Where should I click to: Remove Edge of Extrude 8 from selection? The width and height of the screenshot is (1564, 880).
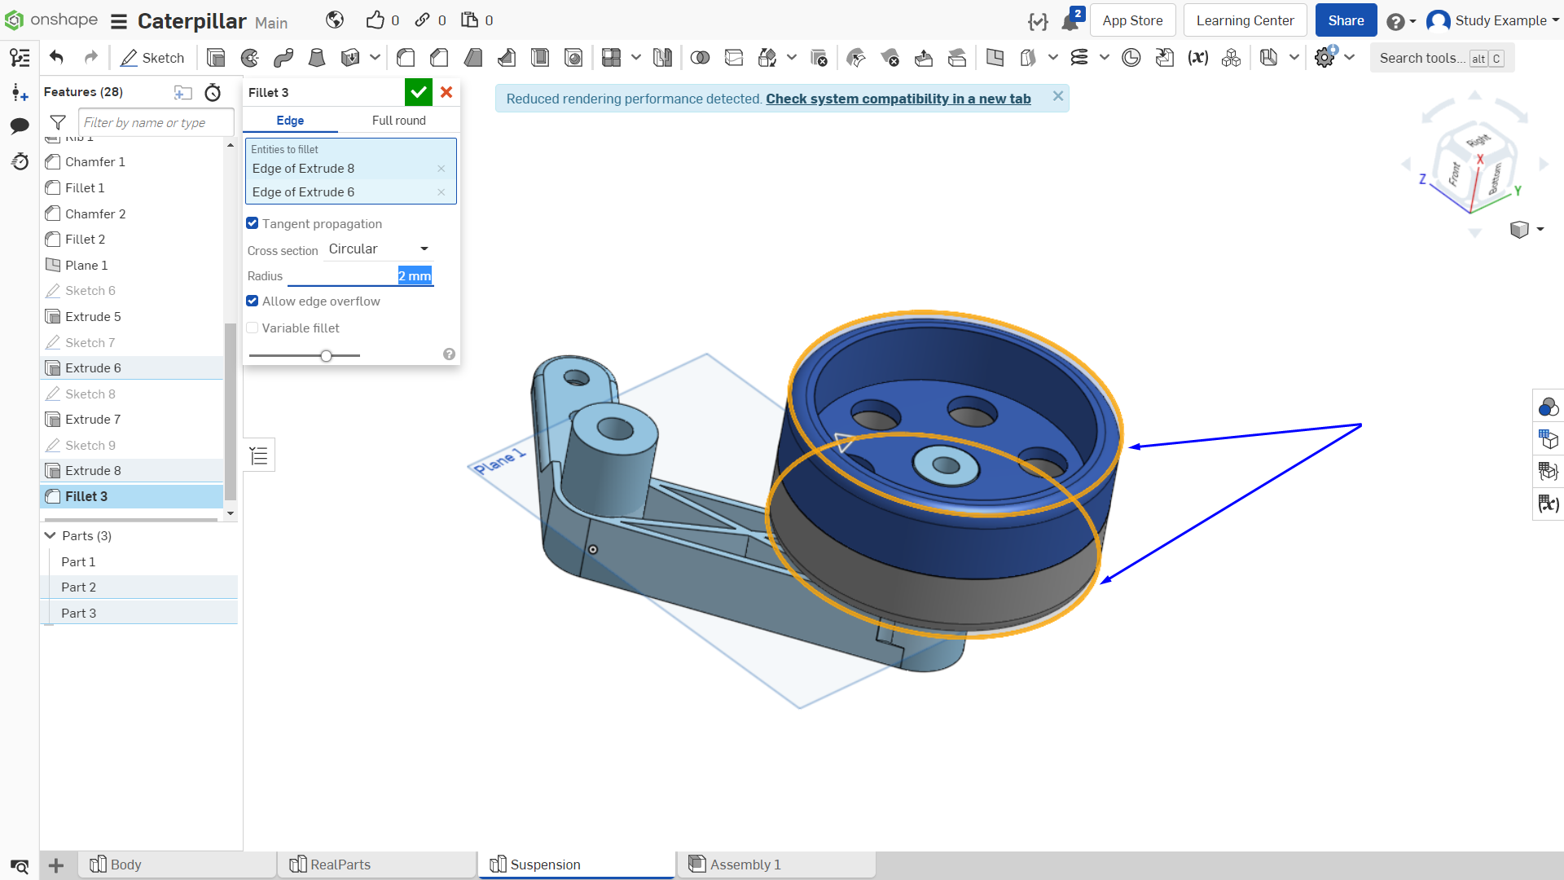[x=442, y=169]
